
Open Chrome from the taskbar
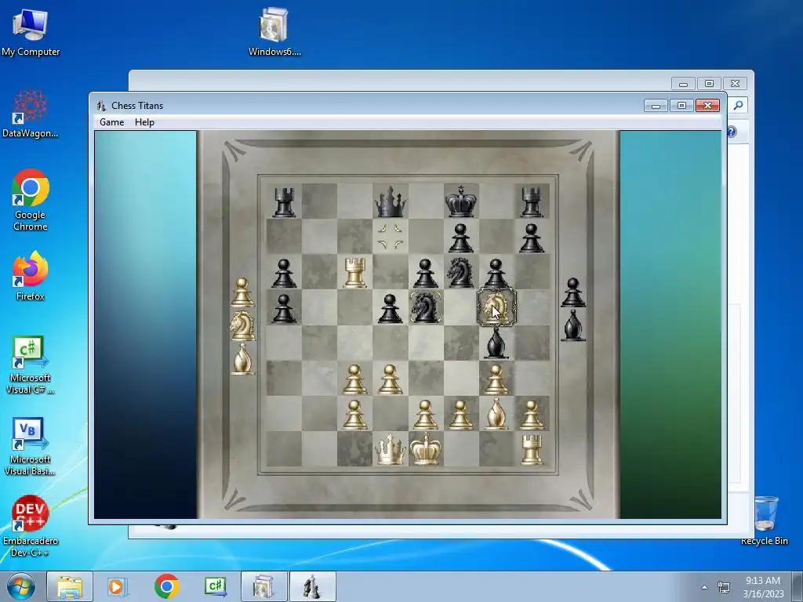point(166,586)
